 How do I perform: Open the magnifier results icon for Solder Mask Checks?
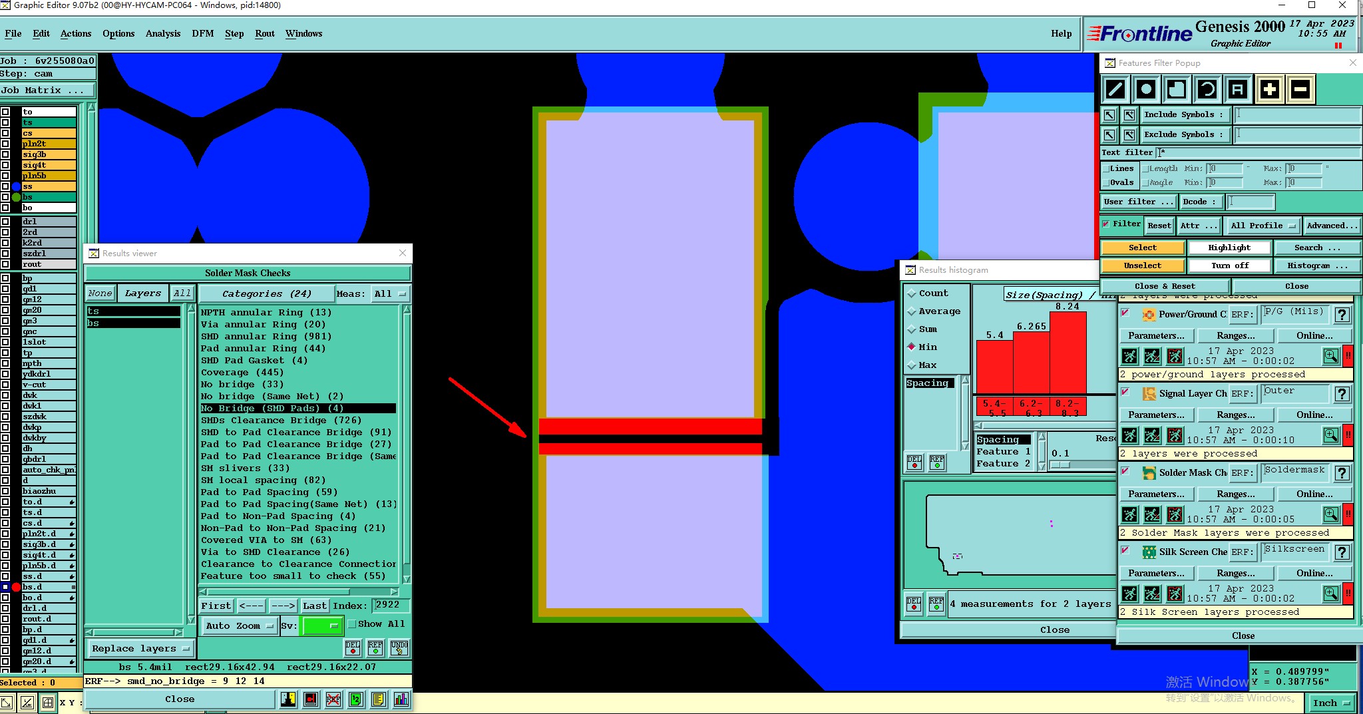[x=1331, y=514]
